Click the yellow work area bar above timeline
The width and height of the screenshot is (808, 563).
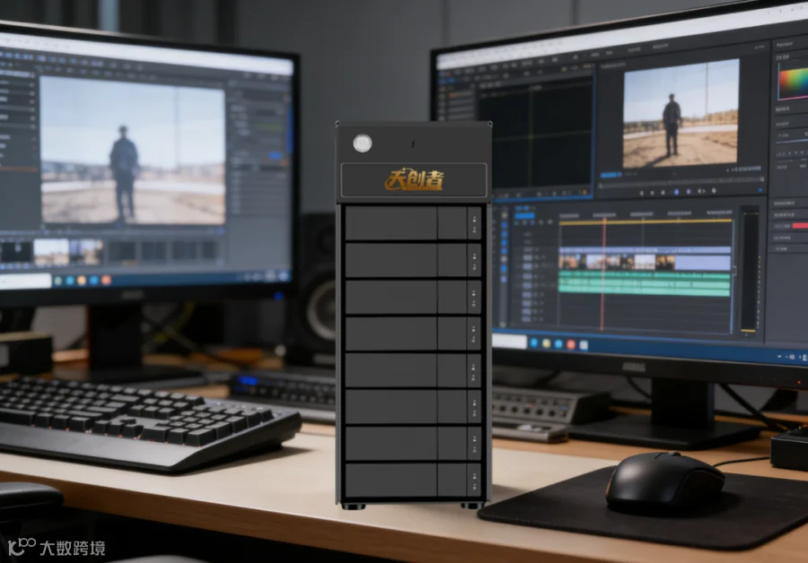[646, 221]
